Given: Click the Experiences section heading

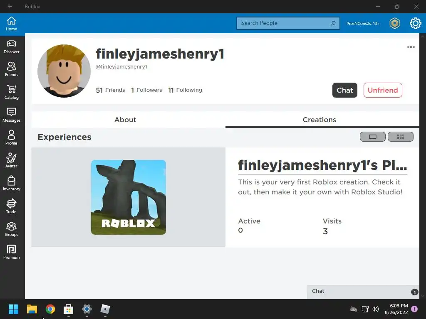Looking at the screenshot, I should [64, 137].
